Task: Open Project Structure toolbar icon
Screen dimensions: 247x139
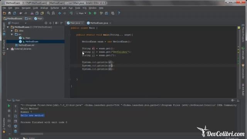Action: pos(107,13)
